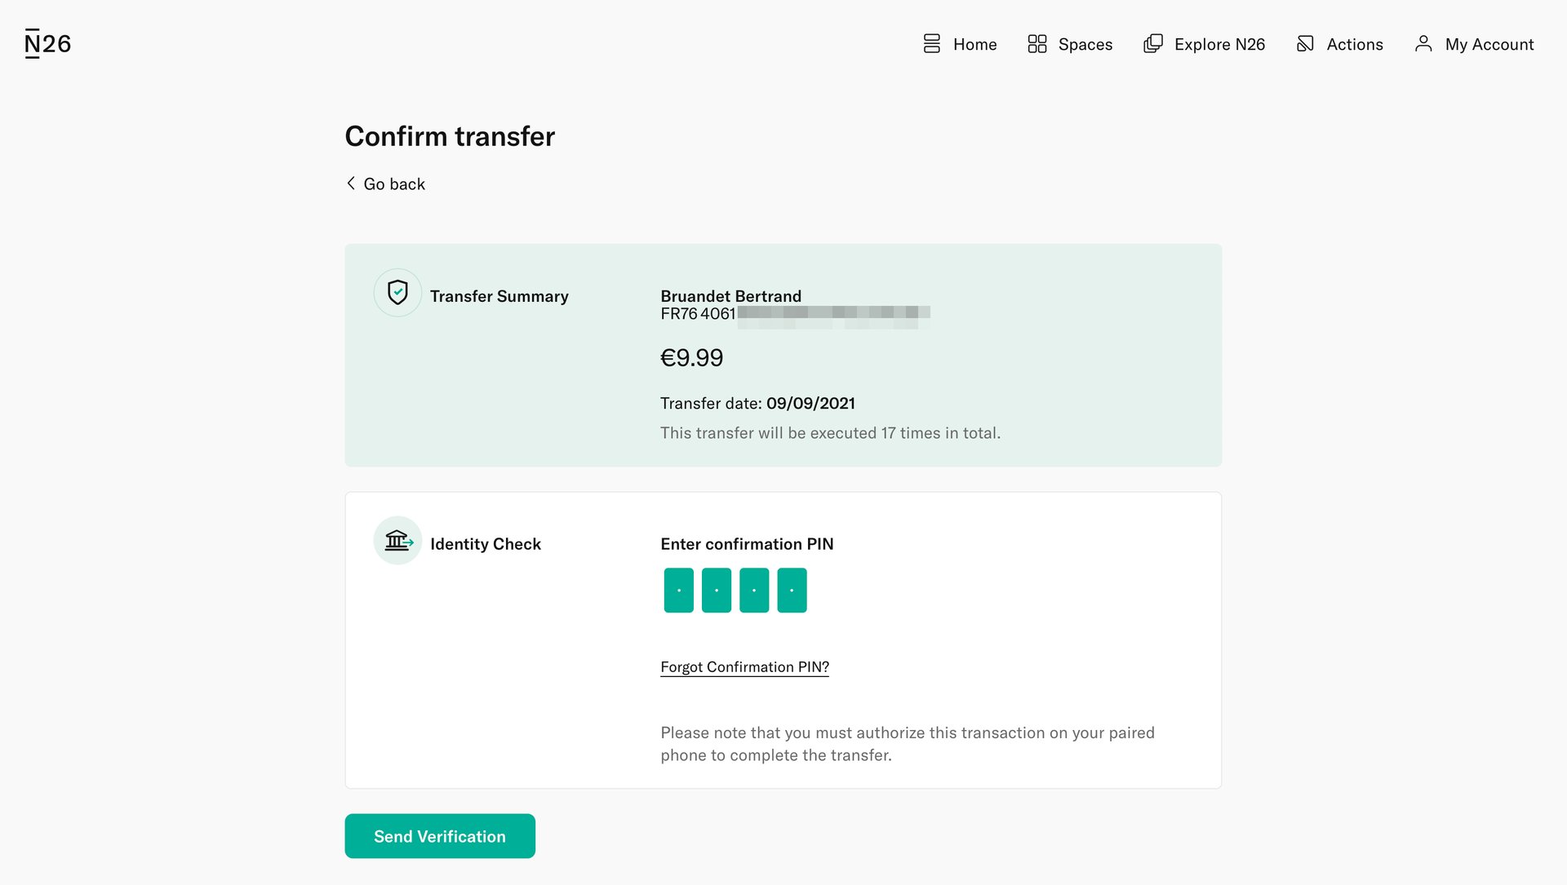Select the Actions menu item
This screenshot has width=1567, height=885.
coord(1355,44)
